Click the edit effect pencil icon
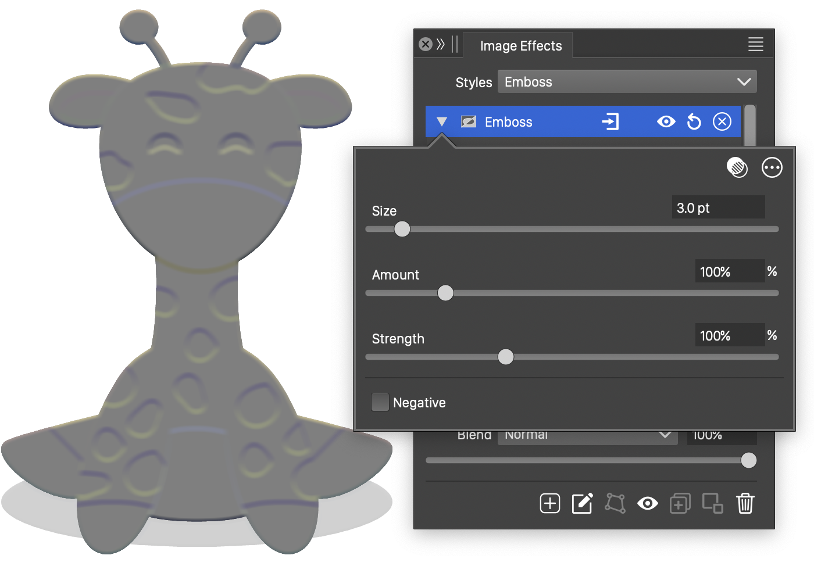Viewport: 814px width, 566px height. [x=582, y=503]
